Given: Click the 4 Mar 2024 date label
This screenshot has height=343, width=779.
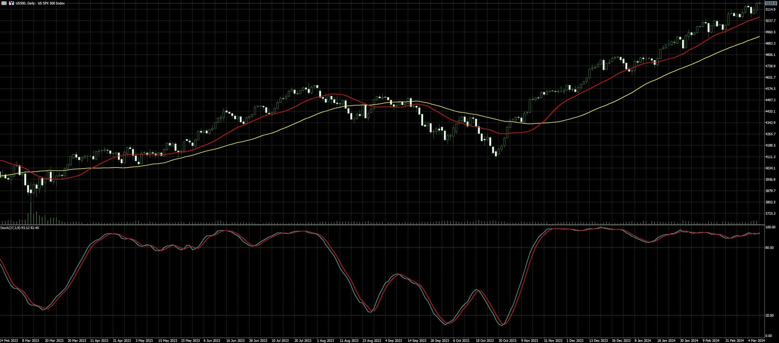Looking at the screenshot, I should click(756, 341).
